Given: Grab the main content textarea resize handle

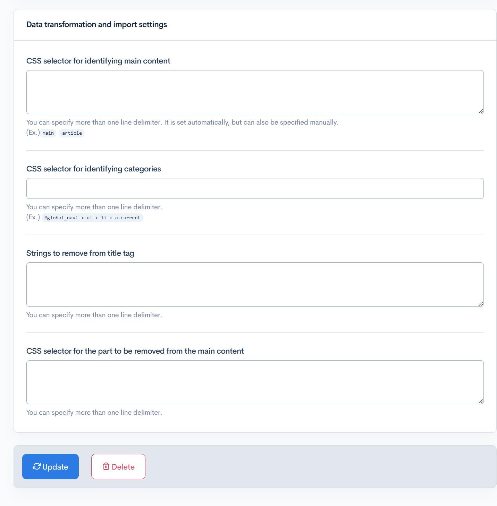Looking at the screenshot, I should 481,111.
